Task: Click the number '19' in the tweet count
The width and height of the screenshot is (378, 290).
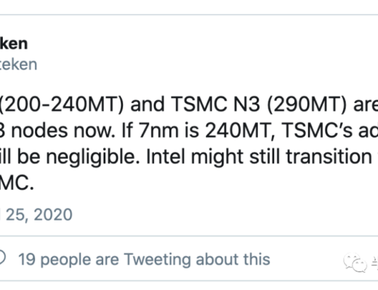Action: (x=27, y=260)
